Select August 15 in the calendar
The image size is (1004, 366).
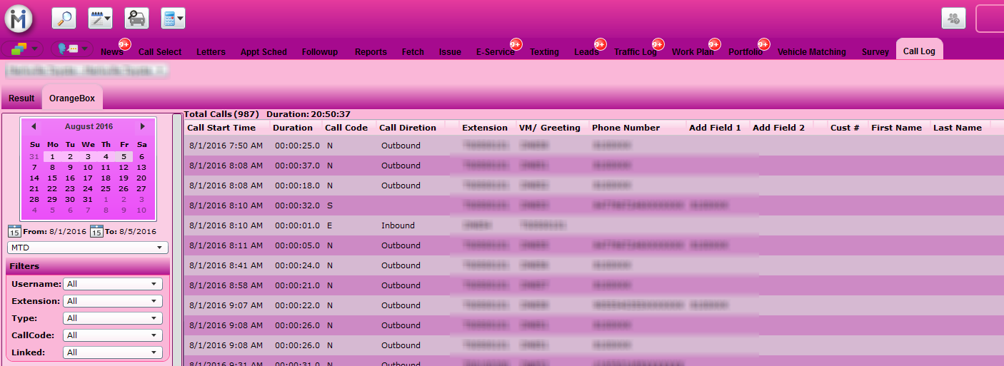coord(52,178)
